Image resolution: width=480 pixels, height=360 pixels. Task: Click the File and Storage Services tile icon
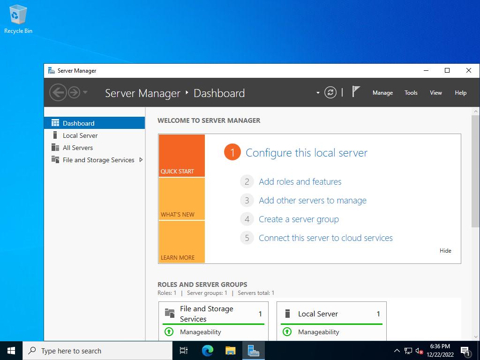coord(170,313)
